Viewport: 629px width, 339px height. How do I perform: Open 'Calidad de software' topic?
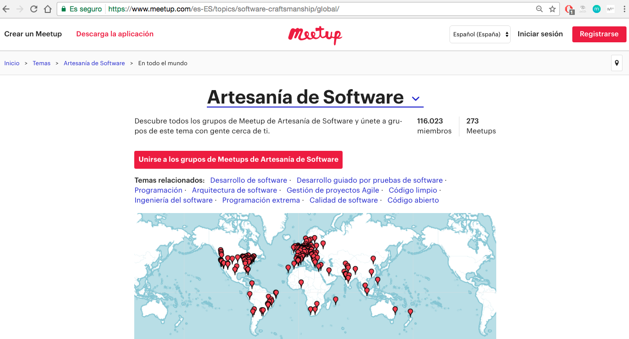tap(344, 200)
